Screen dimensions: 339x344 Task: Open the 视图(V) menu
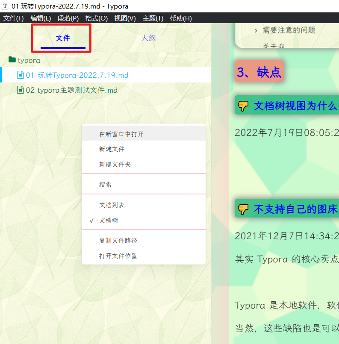125,18
